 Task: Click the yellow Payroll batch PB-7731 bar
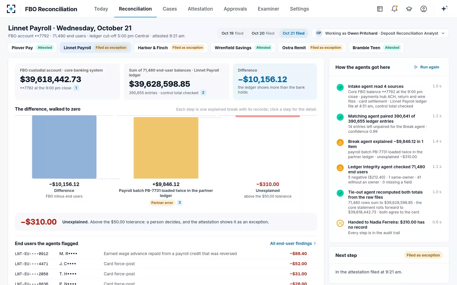(x=166, y=148)
